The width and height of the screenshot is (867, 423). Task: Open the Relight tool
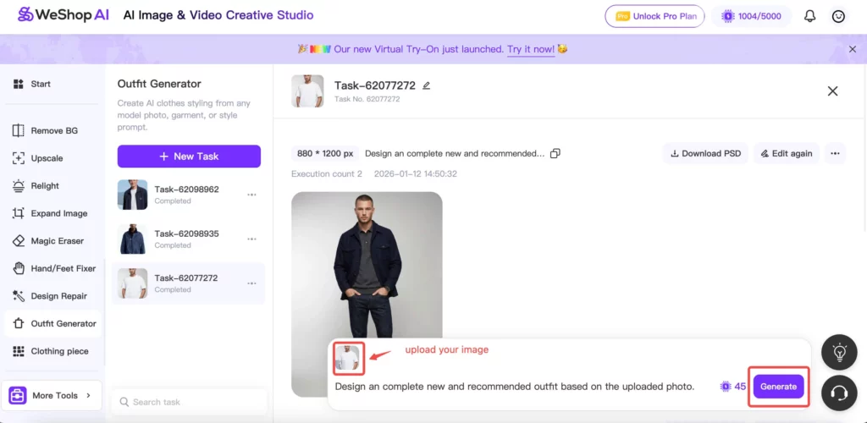point(44,186)
